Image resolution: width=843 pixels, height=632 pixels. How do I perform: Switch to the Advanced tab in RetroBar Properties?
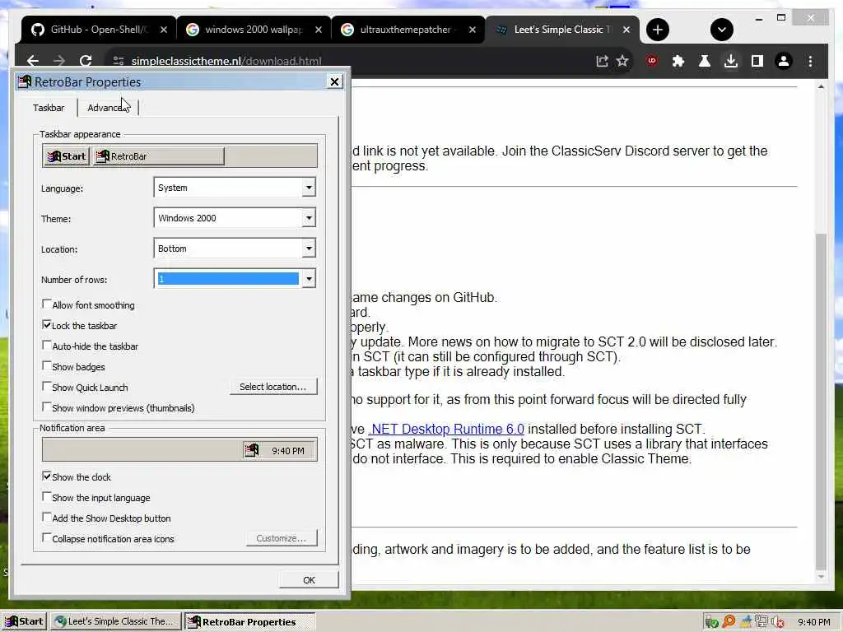108,108
